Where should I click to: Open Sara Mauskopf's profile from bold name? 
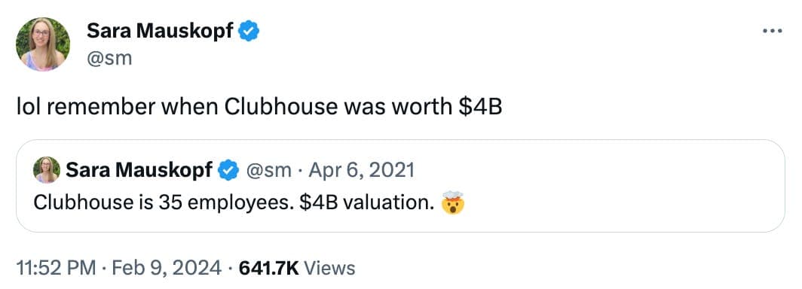tap(160, 32)
